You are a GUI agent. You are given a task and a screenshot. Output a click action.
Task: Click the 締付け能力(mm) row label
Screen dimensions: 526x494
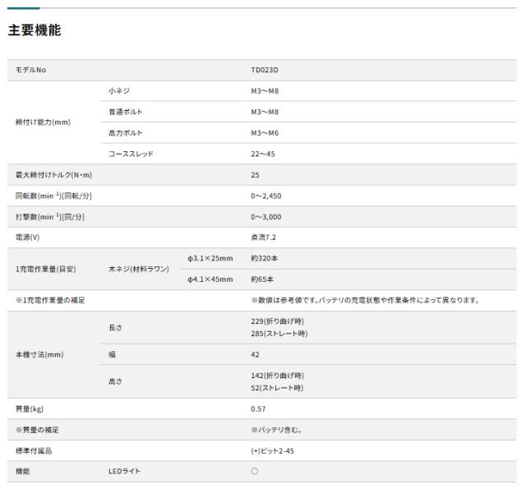pyautogui.click(x=43, y=122)
